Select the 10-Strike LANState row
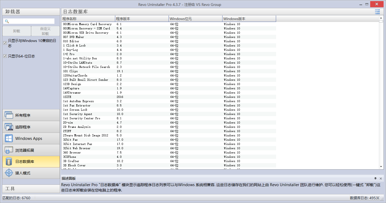The image size is (386, 203). pos(169,63)
